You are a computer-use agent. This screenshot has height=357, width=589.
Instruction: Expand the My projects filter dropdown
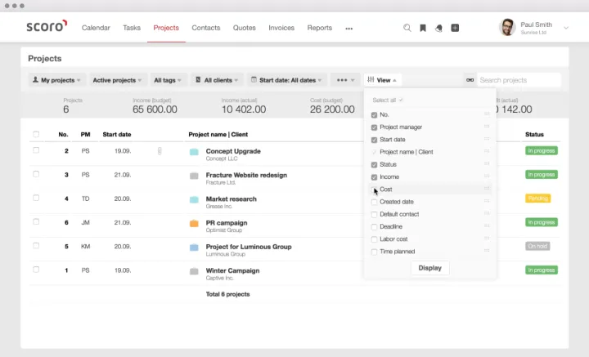[56, 80]
